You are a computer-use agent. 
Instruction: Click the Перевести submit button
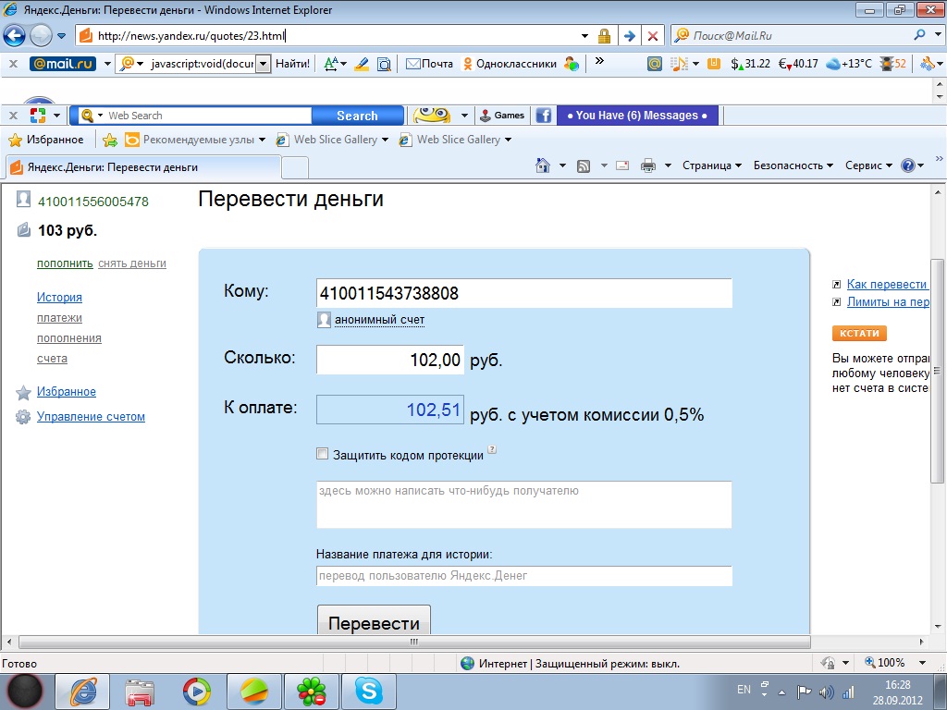pos(374,620)
